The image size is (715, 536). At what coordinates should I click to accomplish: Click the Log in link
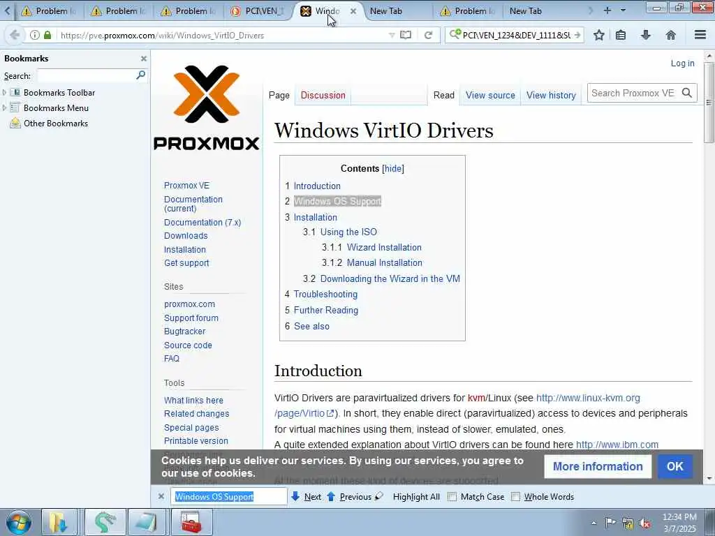[x=682, y=64]
